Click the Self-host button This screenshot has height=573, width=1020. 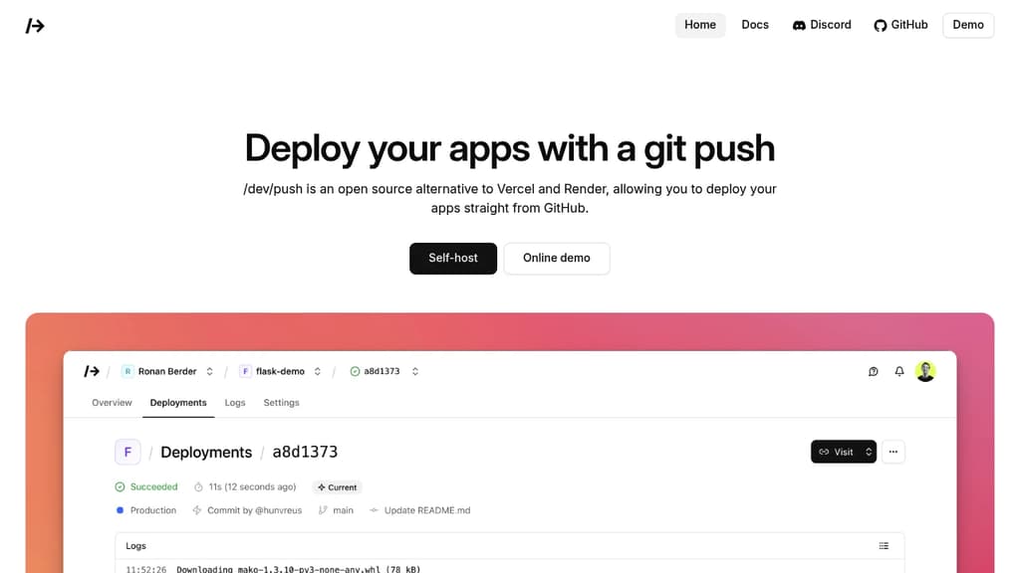pyautogui.click(x=453, y=258)
